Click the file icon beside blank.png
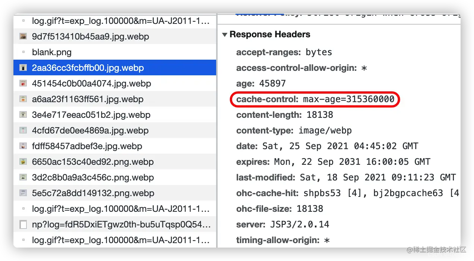The image size is (474, 261). 23,52
